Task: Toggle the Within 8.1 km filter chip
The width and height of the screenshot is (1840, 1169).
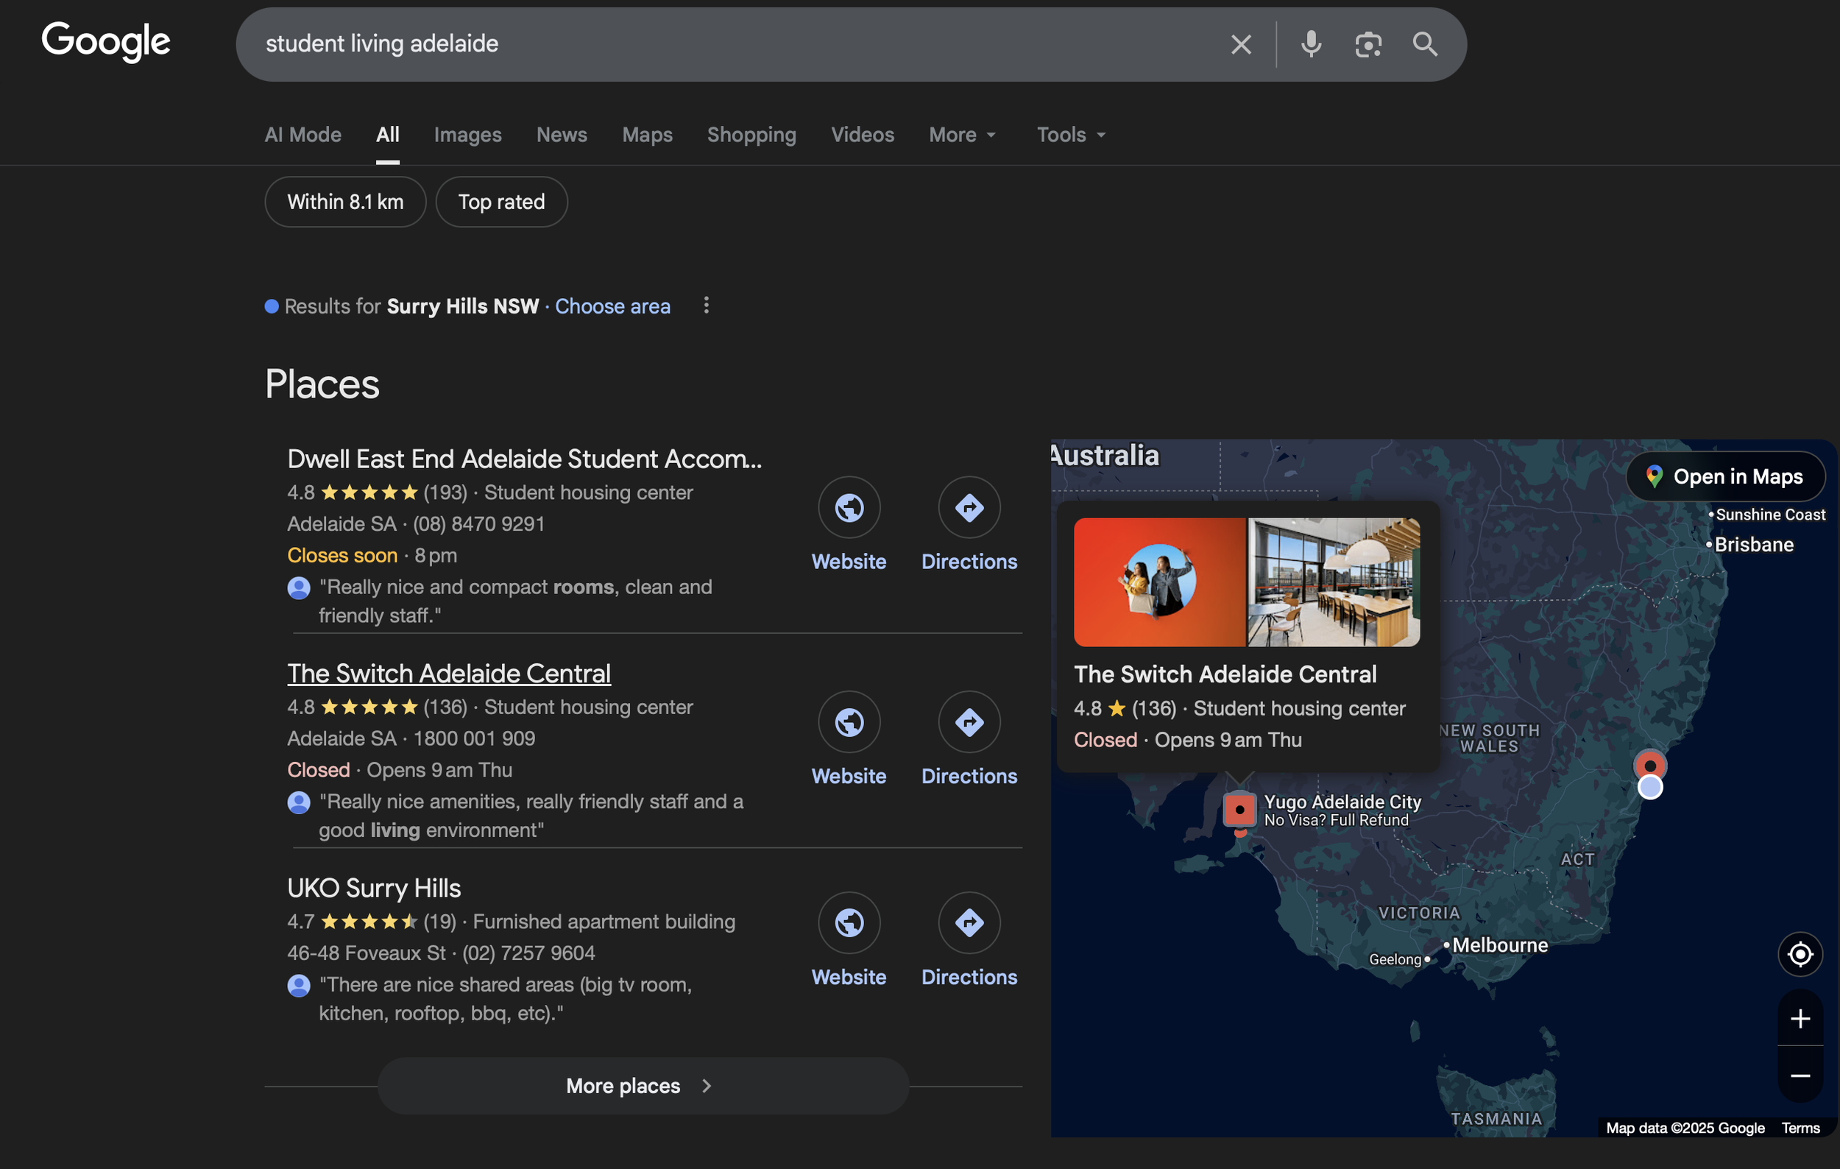Action: point(345,202)
